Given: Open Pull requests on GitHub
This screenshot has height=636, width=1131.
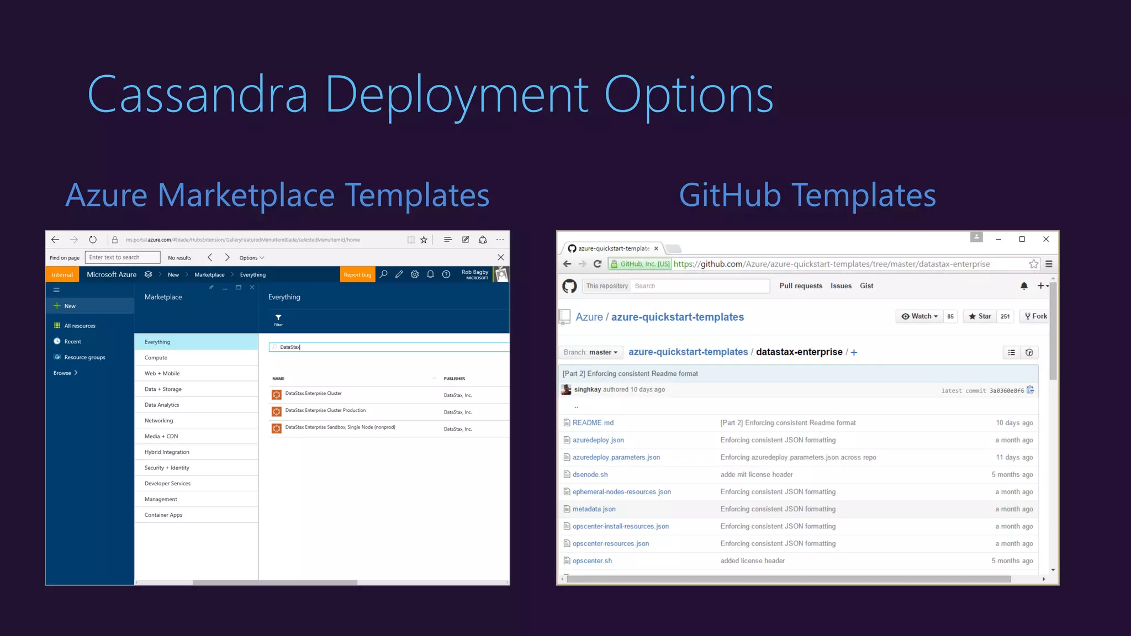Looking at the screenshot, I should click(x=801, y=286).
